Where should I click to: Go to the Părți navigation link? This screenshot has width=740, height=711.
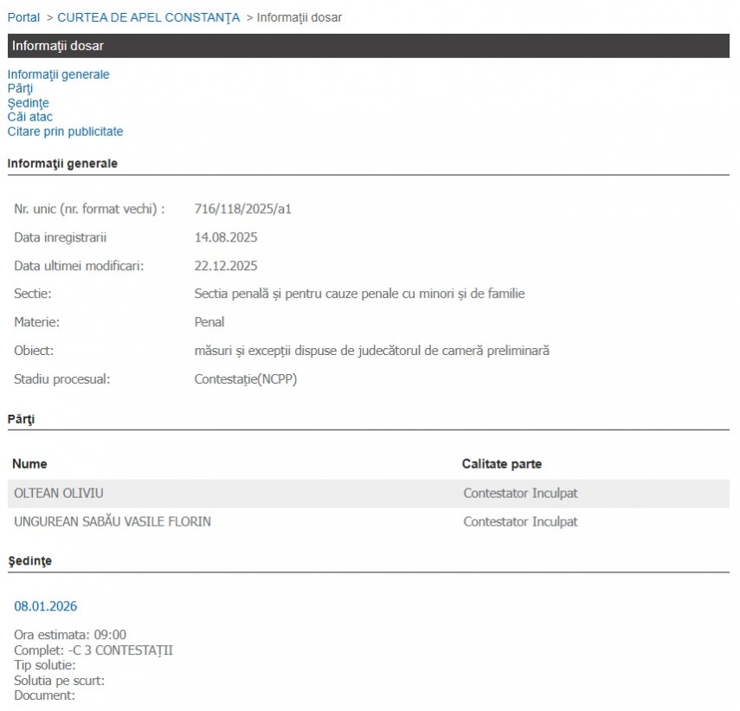[x=20, y=88]
